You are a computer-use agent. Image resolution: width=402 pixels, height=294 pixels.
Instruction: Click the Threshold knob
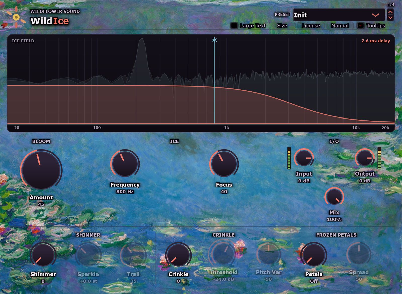pos(223,254)
